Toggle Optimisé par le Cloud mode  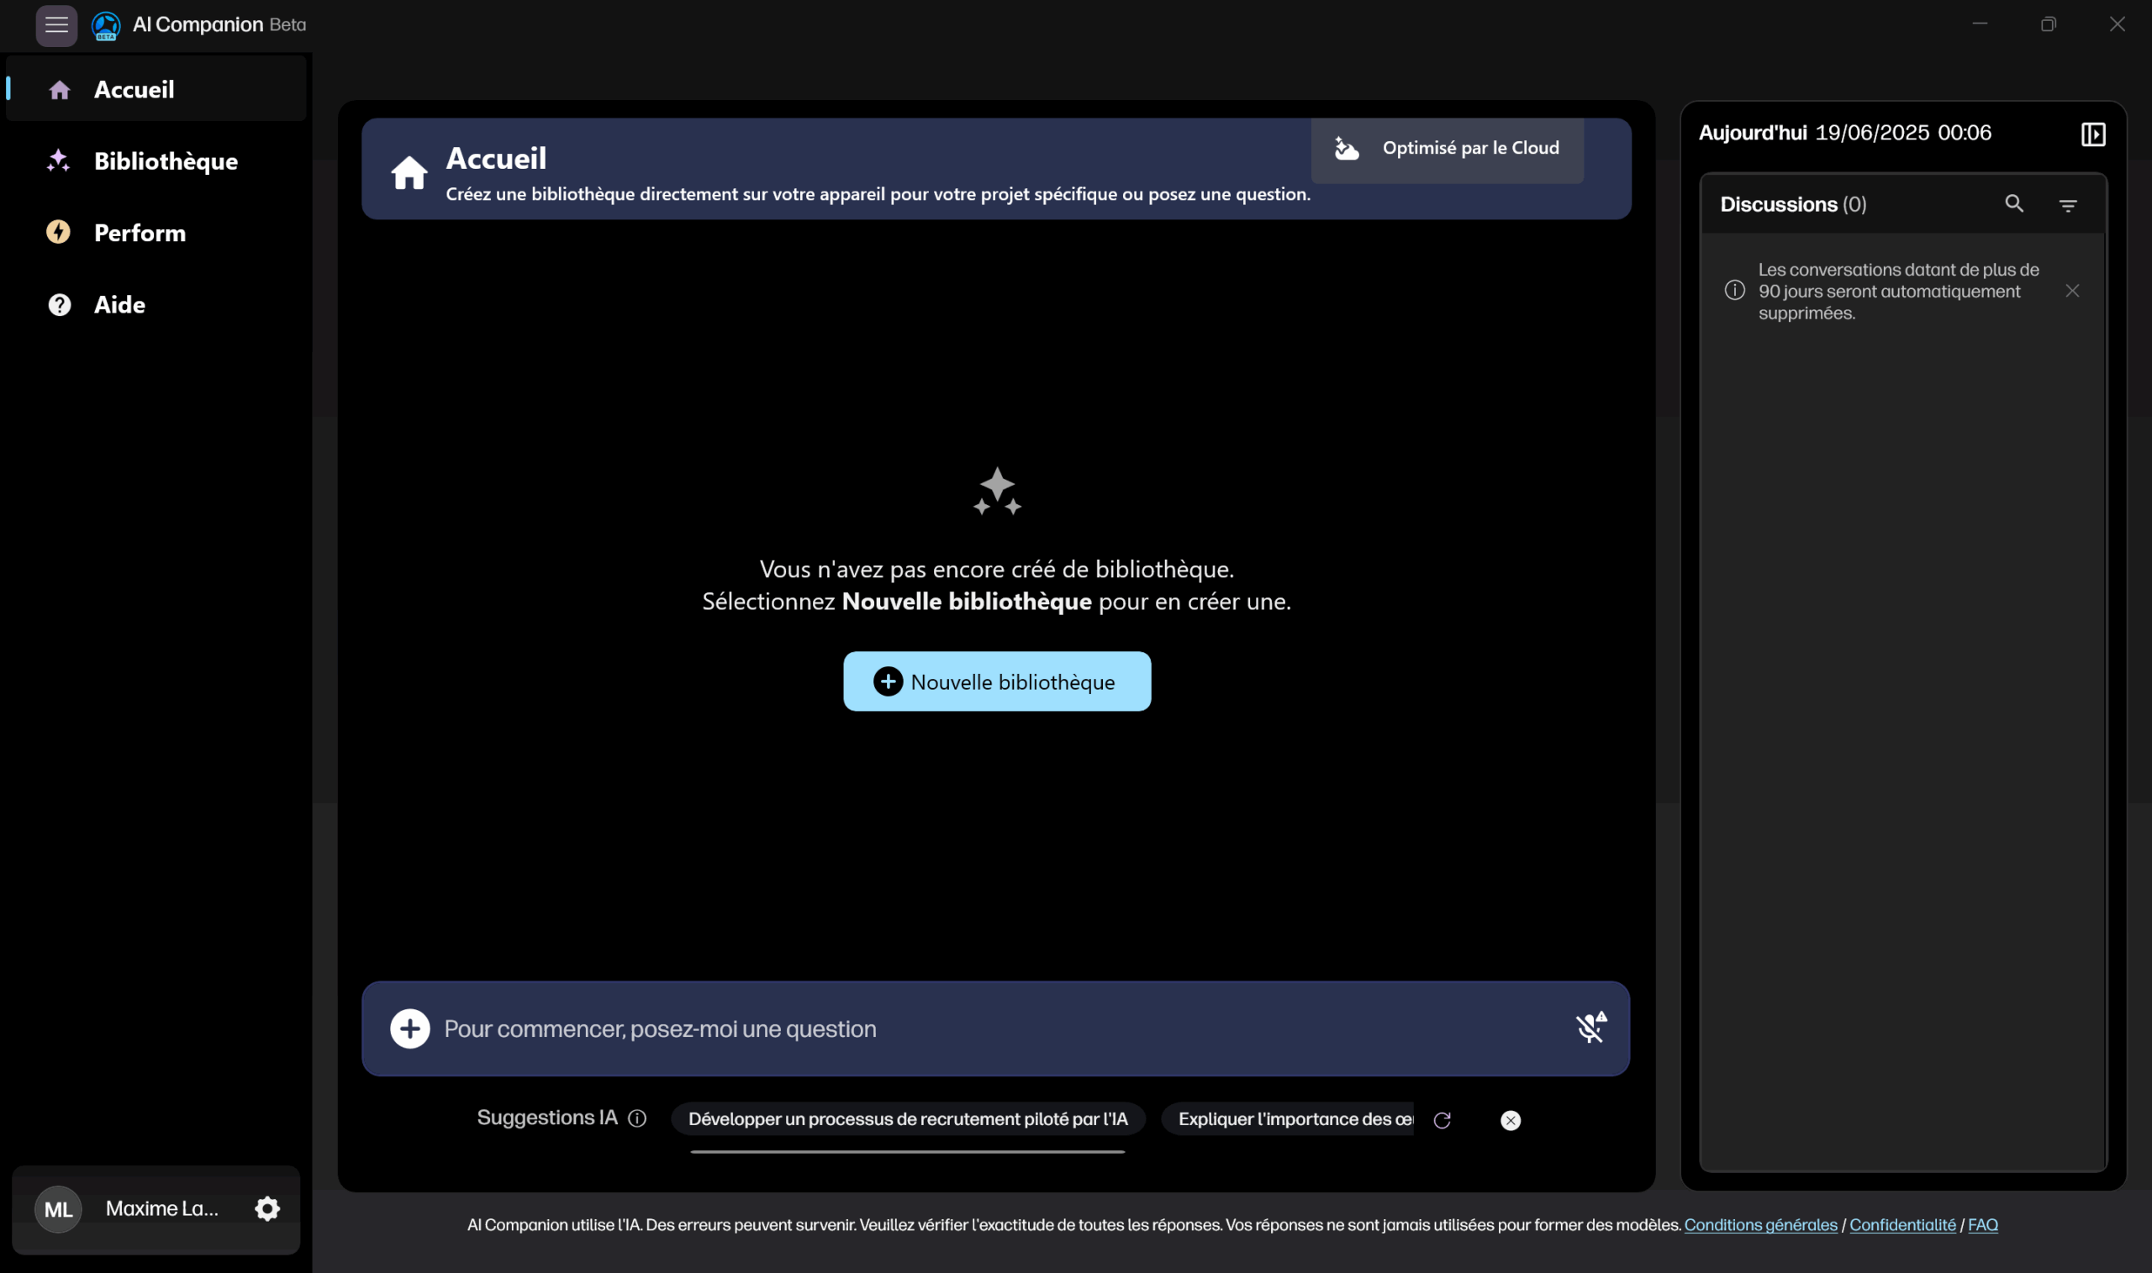(1447, 149)
